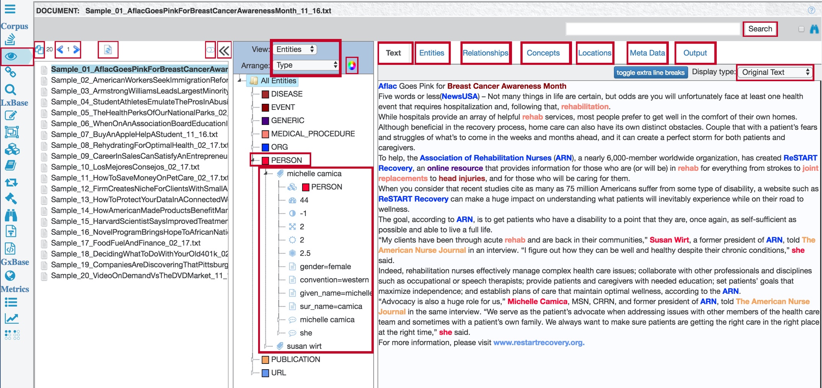Select the link/chain icon in the sidebar
Image resolution: width=822 pixels, height=388 pixels.
(11, 71)
